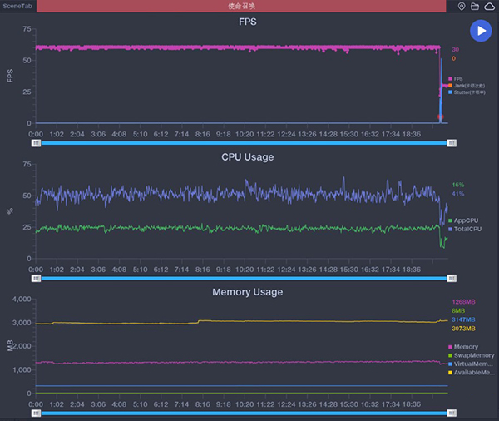Click the location pin icon

(462, 7)
